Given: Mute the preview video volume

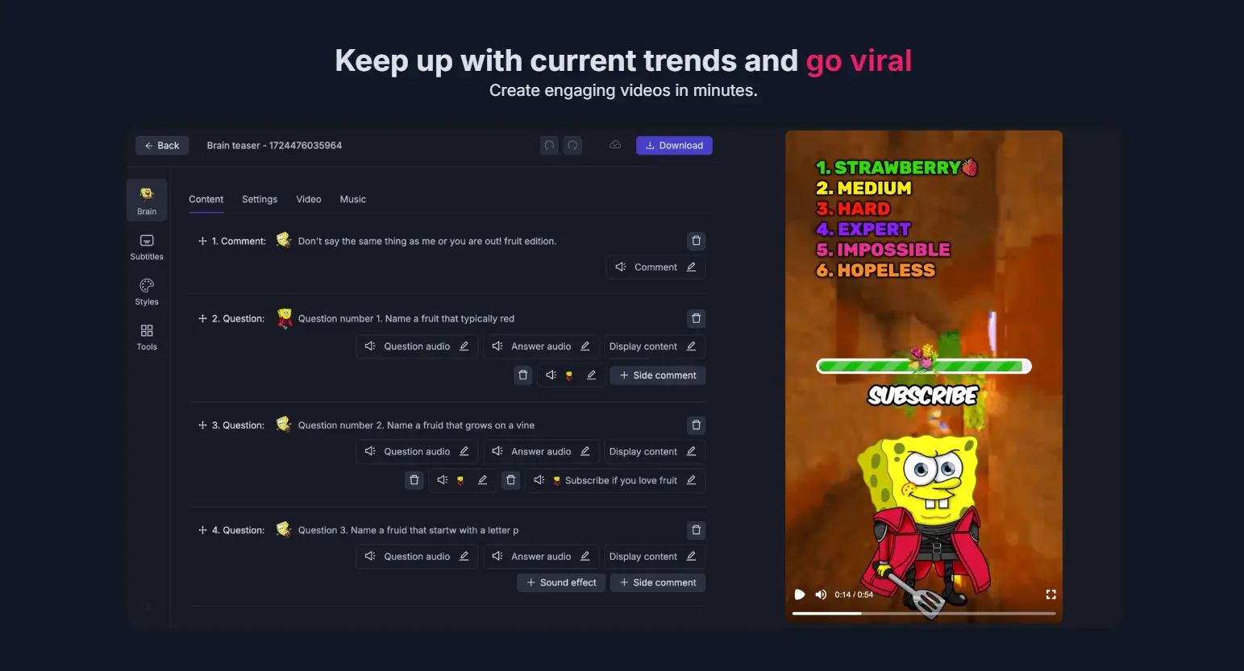Looking at the screenshot, I should (821, 594).
